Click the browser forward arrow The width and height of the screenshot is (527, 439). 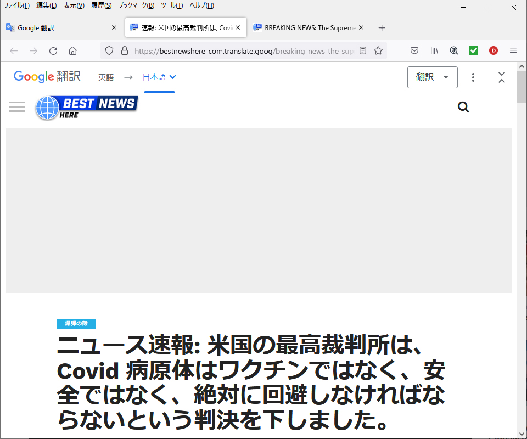pyautogui.click(x=33, y=50)
